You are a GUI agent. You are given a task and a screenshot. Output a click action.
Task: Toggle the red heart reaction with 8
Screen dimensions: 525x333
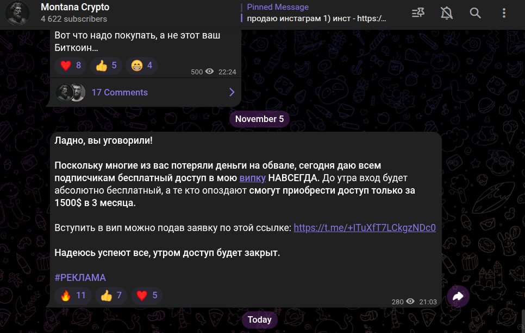coord(70,66)
